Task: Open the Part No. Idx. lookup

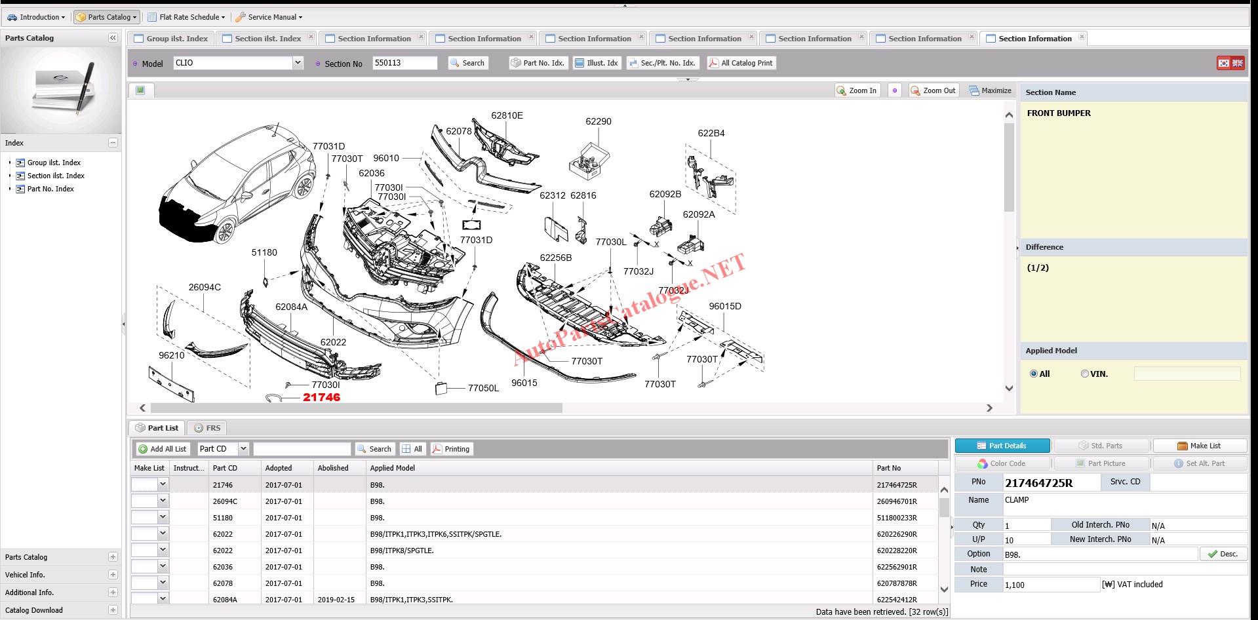Action: [538, 63]
